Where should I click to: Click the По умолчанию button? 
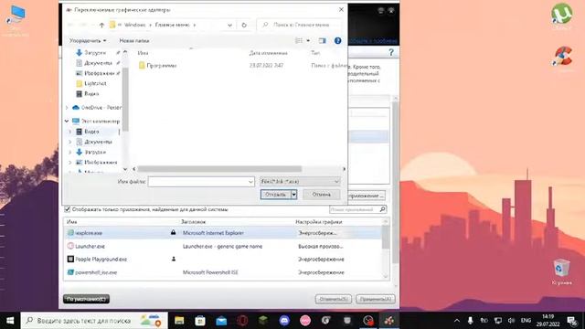[x=86, y=299]
